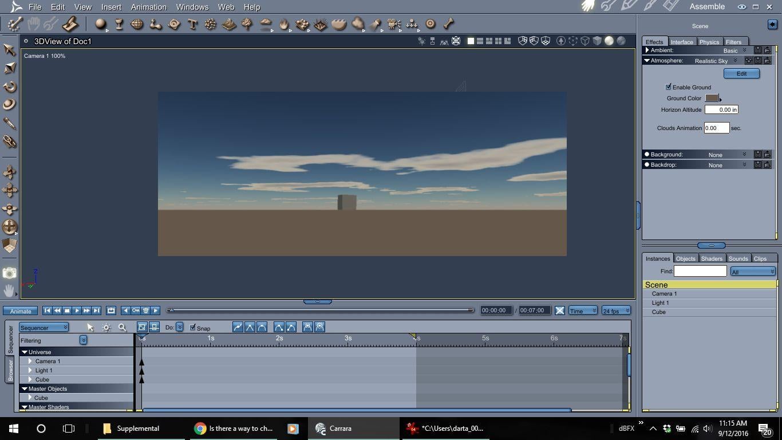Switch viewport to wireframe cube display mode
Screen dimensions: 782x440
585,41
